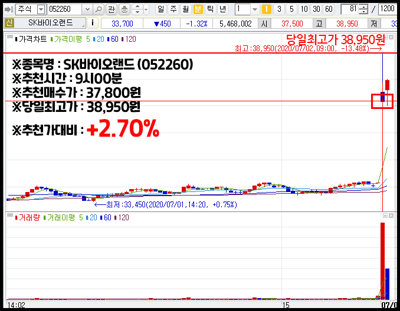Click the 가격차트 legend label
Image resolution: width=400 pixels, height=311 pixels.
(31, 39)
